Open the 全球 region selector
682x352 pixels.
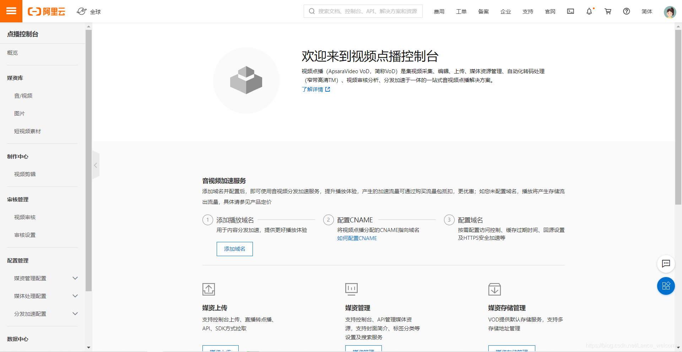[x=89, y=12]
